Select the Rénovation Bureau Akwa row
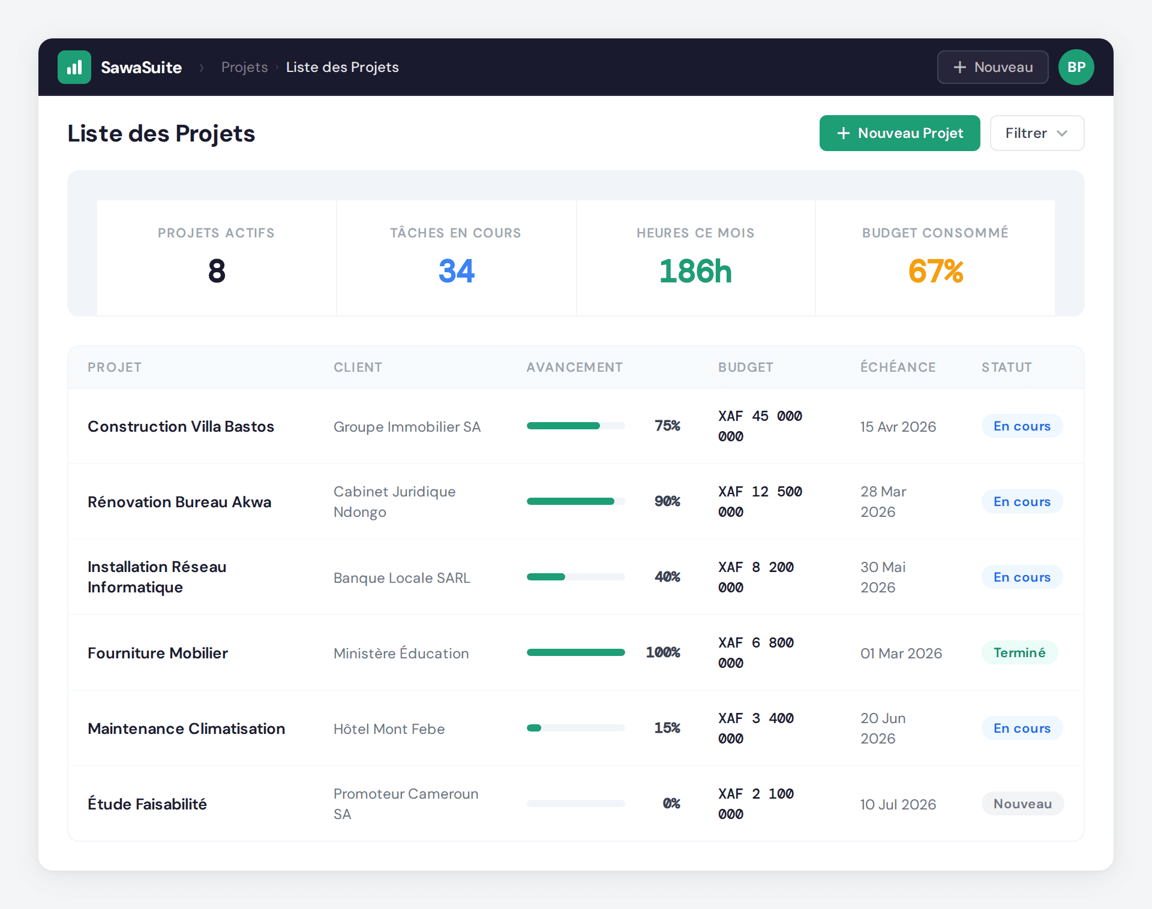This screenshot has height=909, width=1152. [x=179, y=502]
